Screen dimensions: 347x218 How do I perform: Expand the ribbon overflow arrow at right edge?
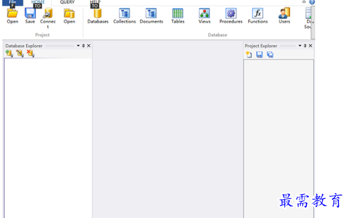[313, 22]
